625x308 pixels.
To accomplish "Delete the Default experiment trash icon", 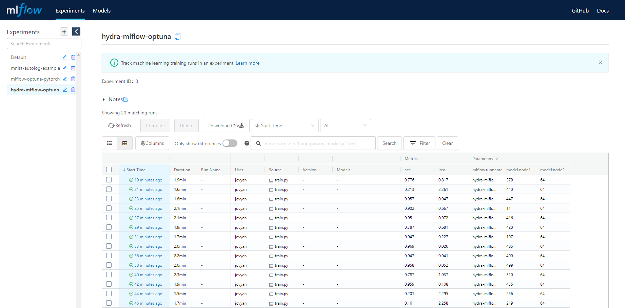I will pyautogui.click(x=73, y=57).
